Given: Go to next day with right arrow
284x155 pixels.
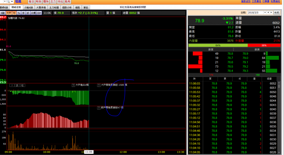Looking at the screenshot, I should 271,13.
